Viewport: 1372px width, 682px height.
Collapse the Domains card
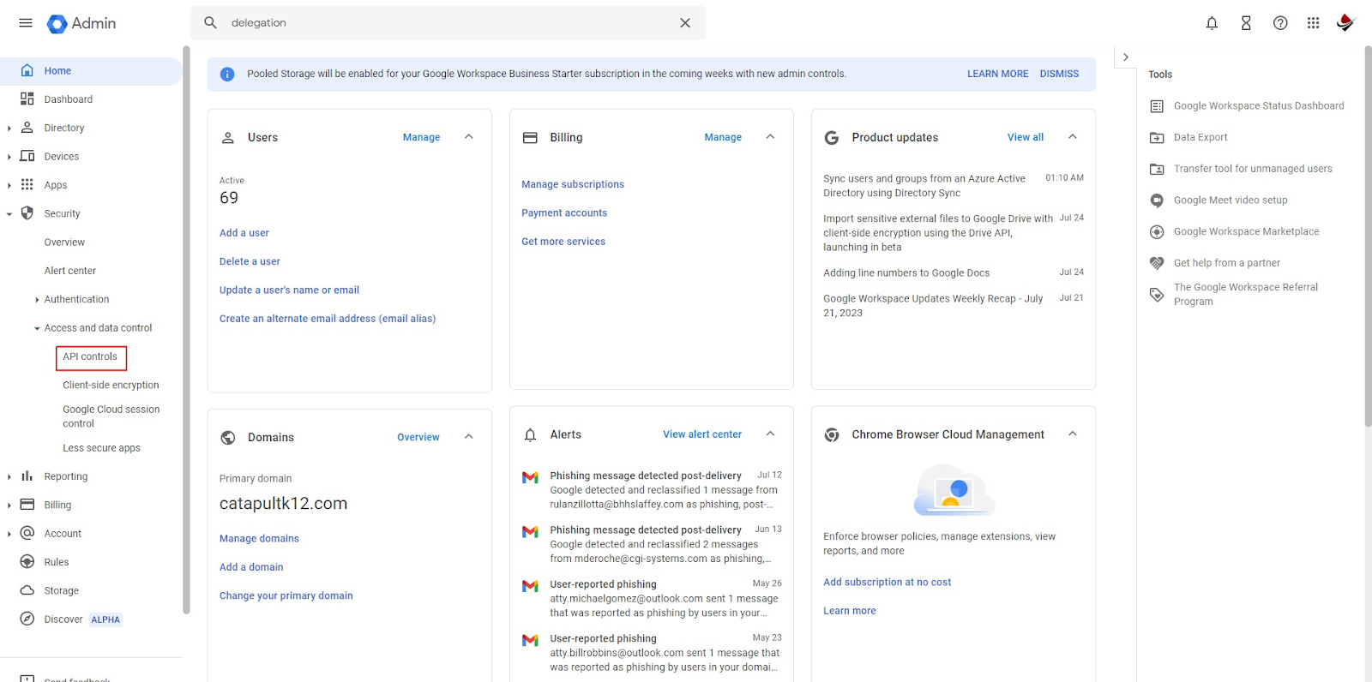point(468,437)
